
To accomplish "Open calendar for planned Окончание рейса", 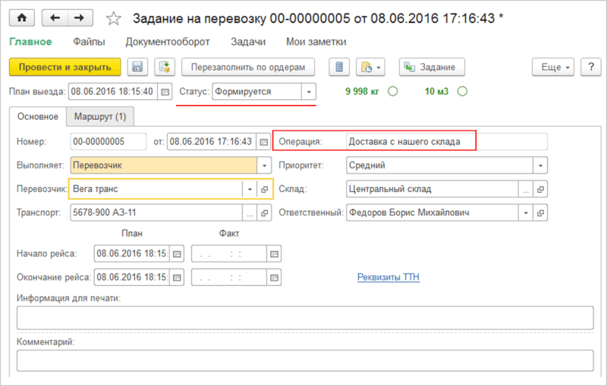I will 177,278.
